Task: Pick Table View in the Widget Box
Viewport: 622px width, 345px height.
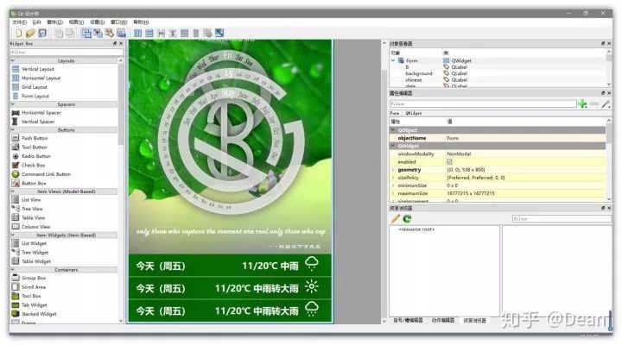Action: pyautogui.click(x=33, y=218)
